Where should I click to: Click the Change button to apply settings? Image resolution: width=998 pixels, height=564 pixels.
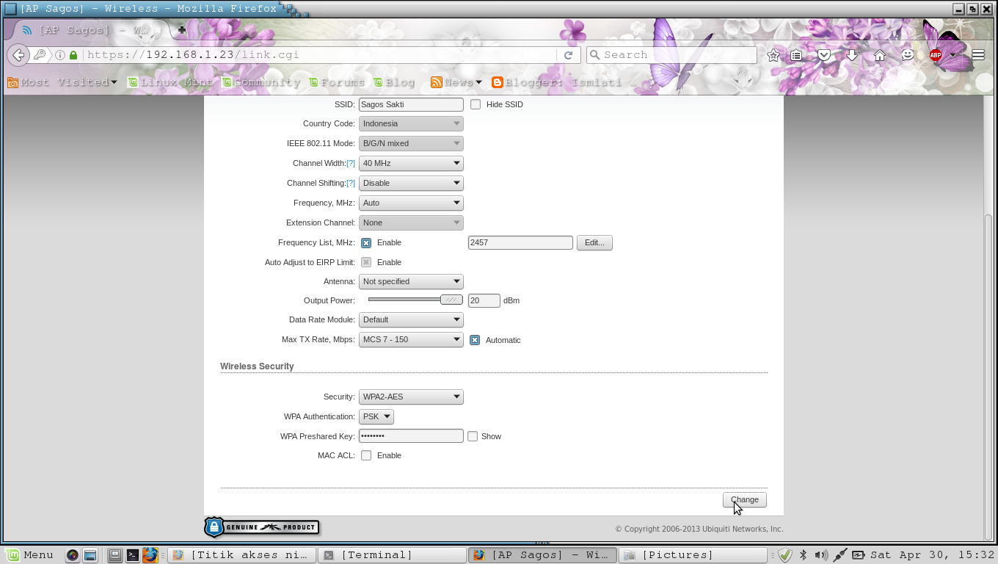click(744, 499)
